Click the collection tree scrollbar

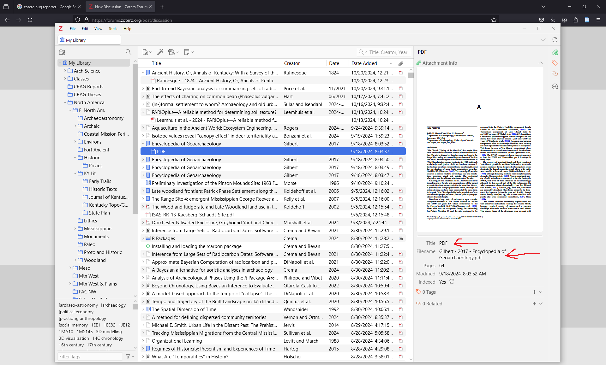[x=135, y=139]
